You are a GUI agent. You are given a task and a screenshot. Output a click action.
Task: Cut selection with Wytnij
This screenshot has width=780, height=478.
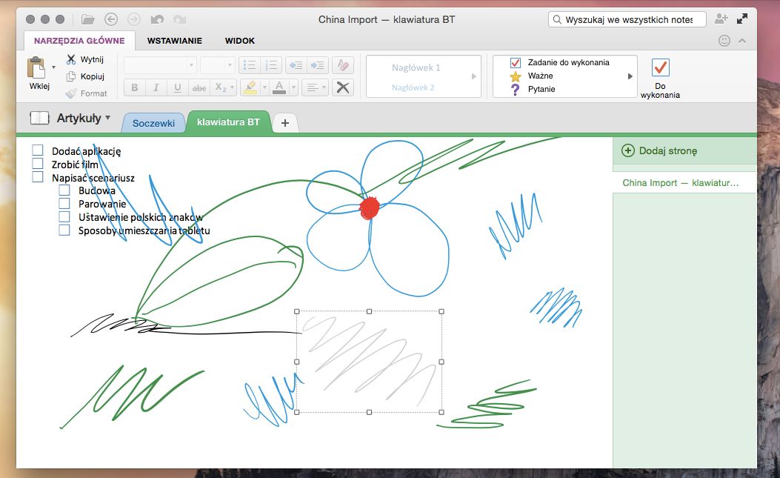85,59
